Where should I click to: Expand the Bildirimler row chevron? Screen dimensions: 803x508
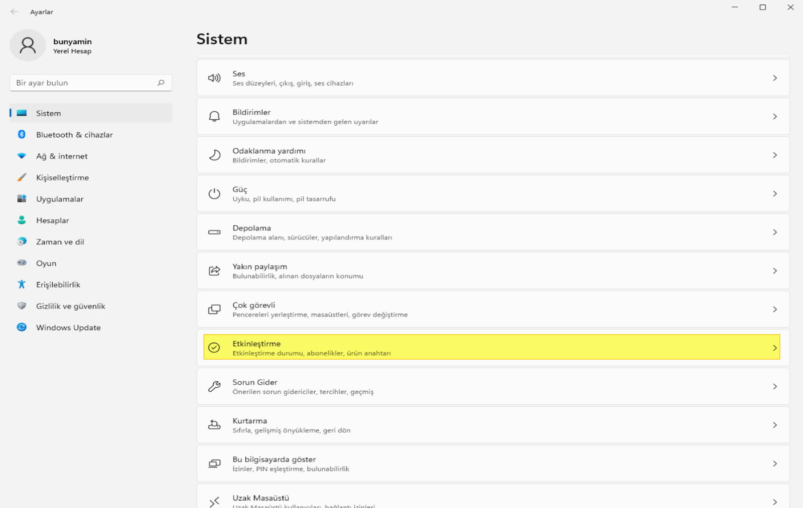point(775,117)
